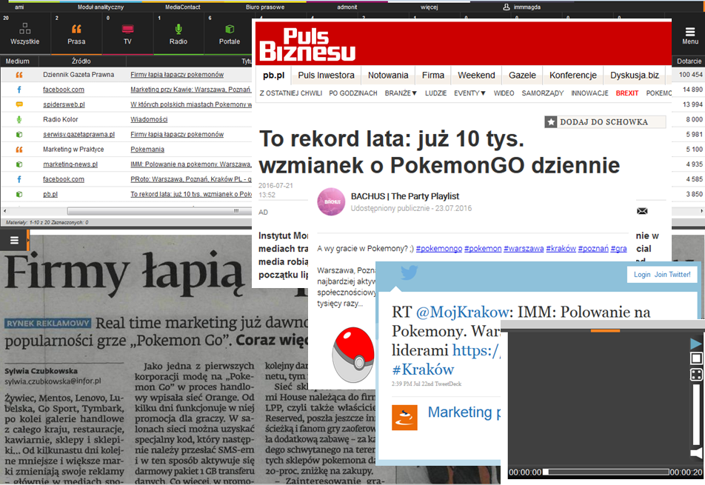Viewport: 705px width, 485px height.
Task: Click the DODAJ DO SCHOWKA button
Action: pyautogui.click(x=605, y=122)
